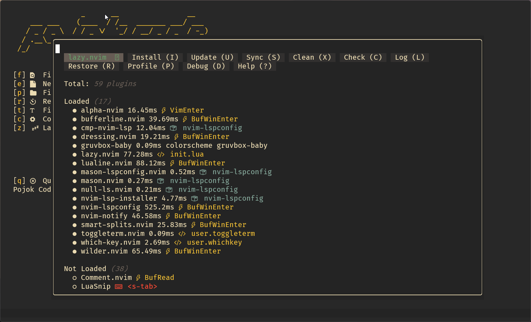Select the wilder.nvim plugin entry
The image size is (531, 322).
click(x=104, y=251)
